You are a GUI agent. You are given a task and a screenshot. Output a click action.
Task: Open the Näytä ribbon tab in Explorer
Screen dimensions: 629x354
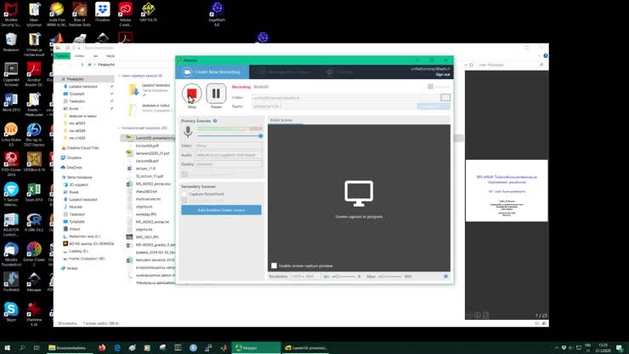point(110,56)
